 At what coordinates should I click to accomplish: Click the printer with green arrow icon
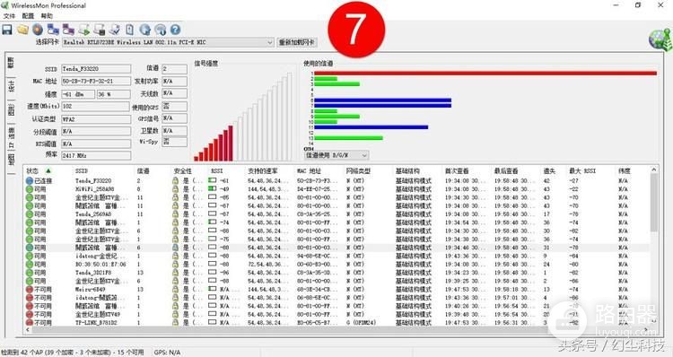[x=83, y=30]
